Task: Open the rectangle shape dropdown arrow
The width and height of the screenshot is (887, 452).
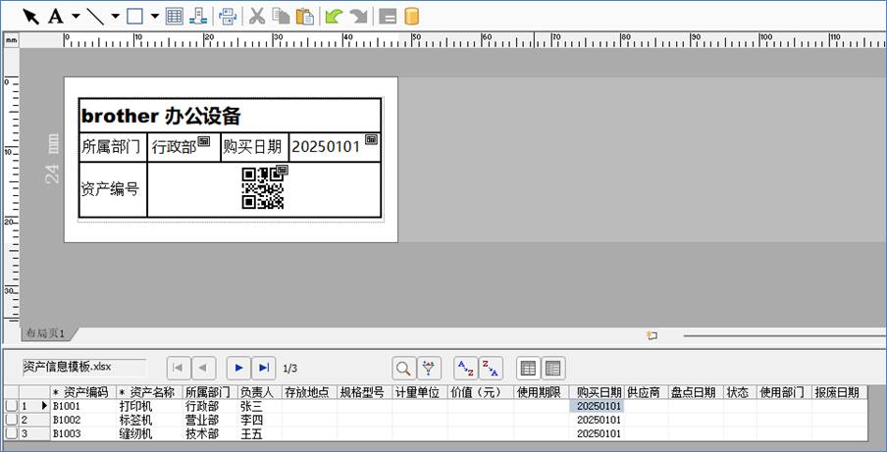Action: click(155, 17)
